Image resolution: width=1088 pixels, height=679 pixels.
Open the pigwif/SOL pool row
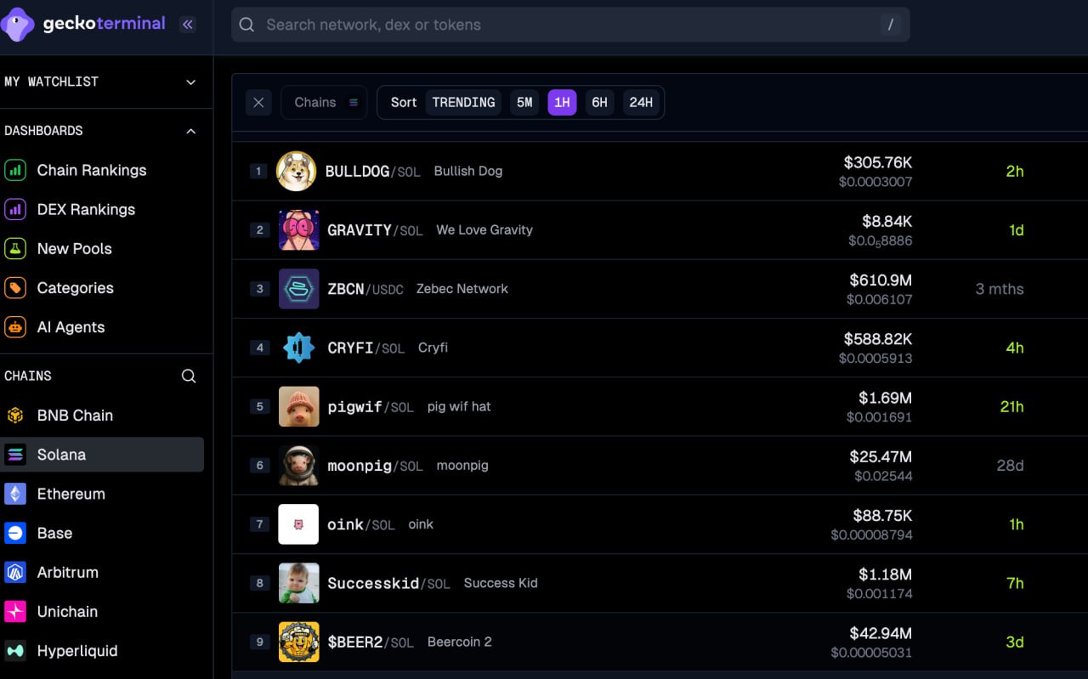(660, 406)
